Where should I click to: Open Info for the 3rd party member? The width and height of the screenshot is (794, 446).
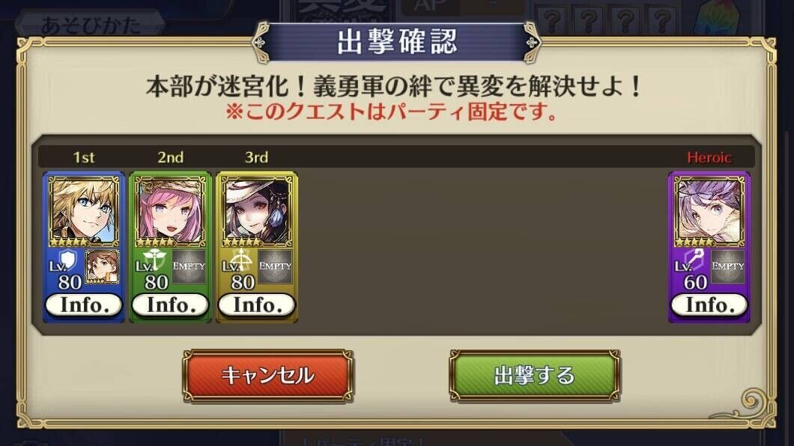(257, 305)
